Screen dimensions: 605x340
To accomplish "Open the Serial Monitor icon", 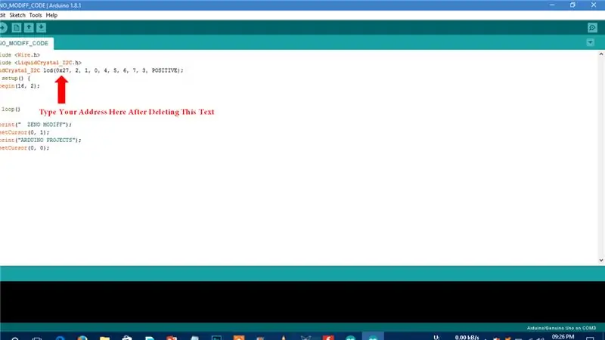I will (592, 28).
